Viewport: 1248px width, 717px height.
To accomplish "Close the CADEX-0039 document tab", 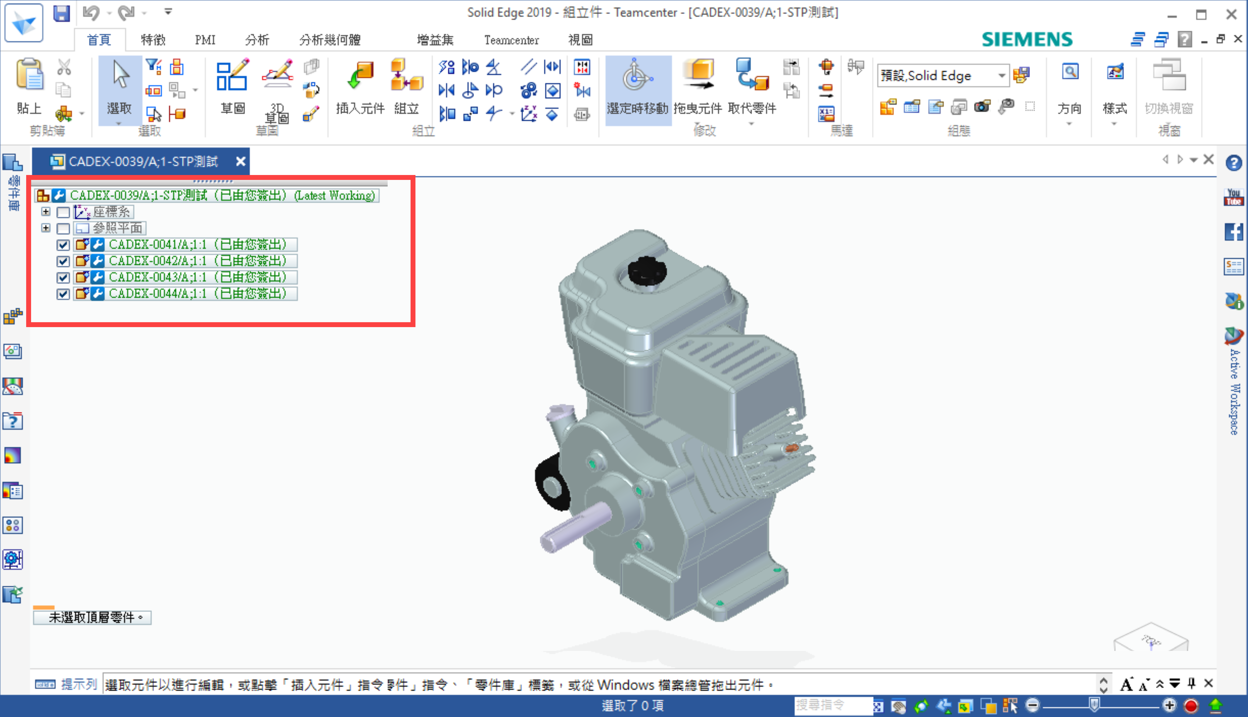I will pos(240,162).
